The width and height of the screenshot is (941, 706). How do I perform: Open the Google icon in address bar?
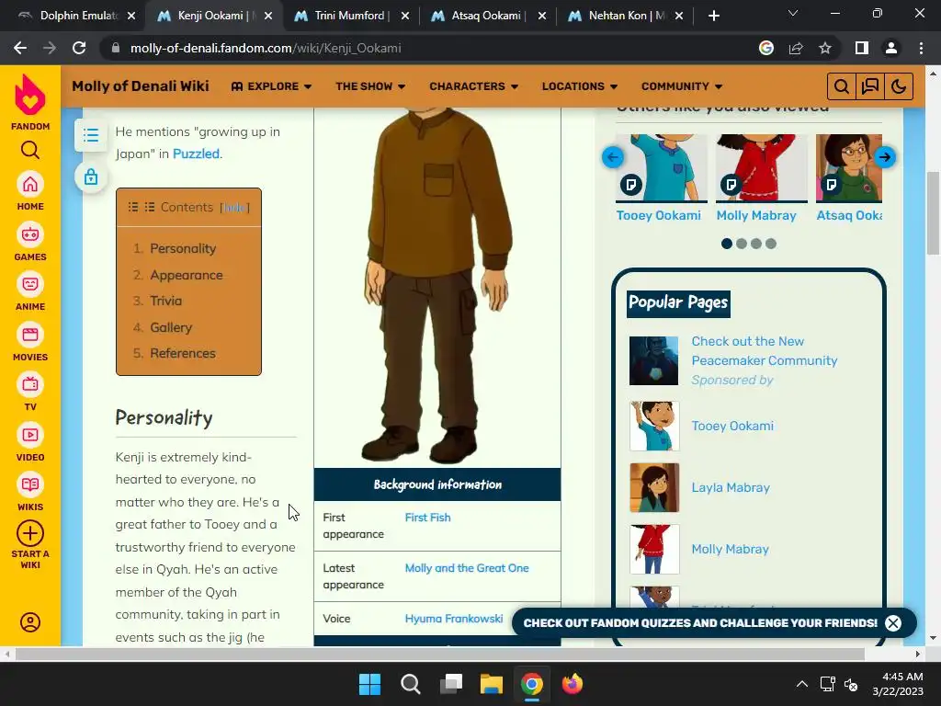tap(766, 48)
